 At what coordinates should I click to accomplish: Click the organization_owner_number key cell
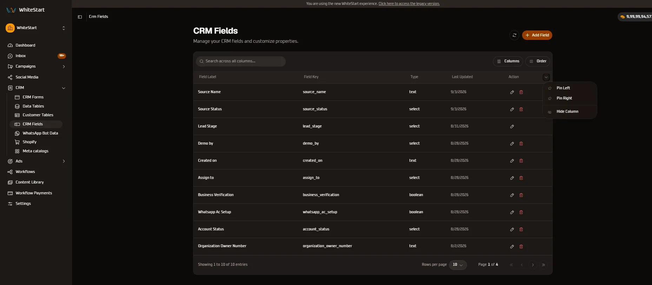click(x=327, y=246)
